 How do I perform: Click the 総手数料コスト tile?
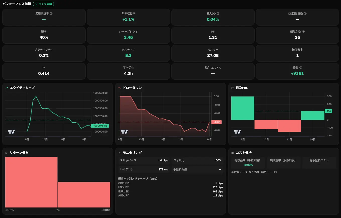[319, 163]
